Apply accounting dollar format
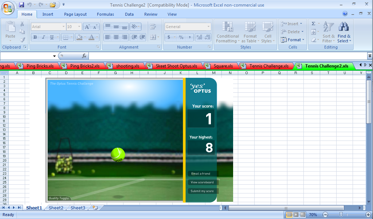Screen dimensions: 373x219 point(169,37)
